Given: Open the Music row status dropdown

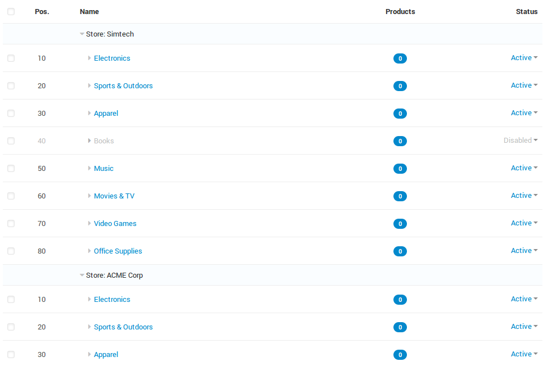Looking at the screenshot, I should [524, 168].
